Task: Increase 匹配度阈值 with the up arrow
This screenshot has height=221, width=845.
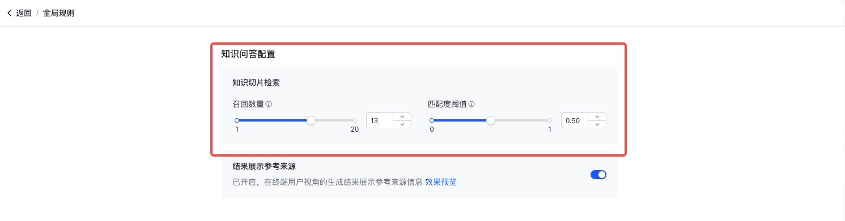Action: (597, 117)
